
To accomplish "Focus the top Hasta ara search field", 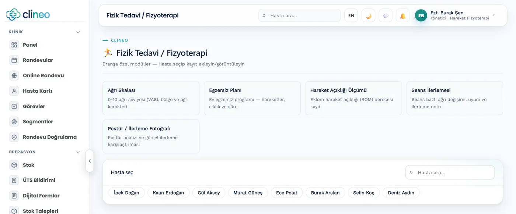I will pyautogui.click(x=300, y=15).
